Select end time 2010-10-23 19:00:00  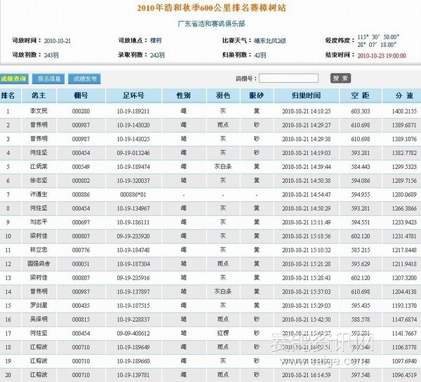pyautogui.click(x=382, y=55)
